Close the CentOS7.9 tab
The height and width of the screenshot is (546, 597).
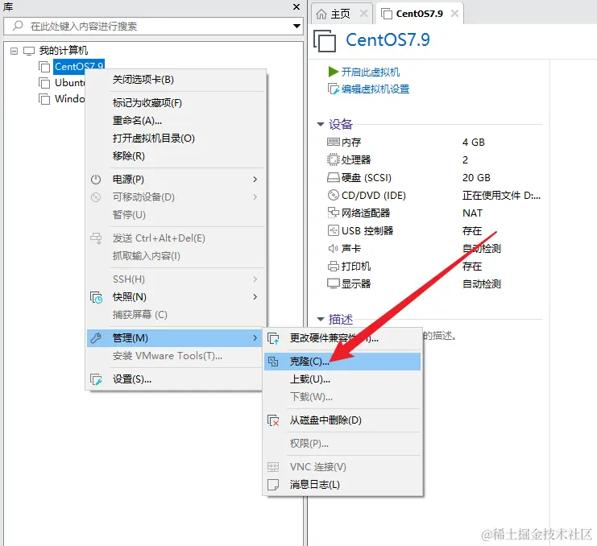454,14
